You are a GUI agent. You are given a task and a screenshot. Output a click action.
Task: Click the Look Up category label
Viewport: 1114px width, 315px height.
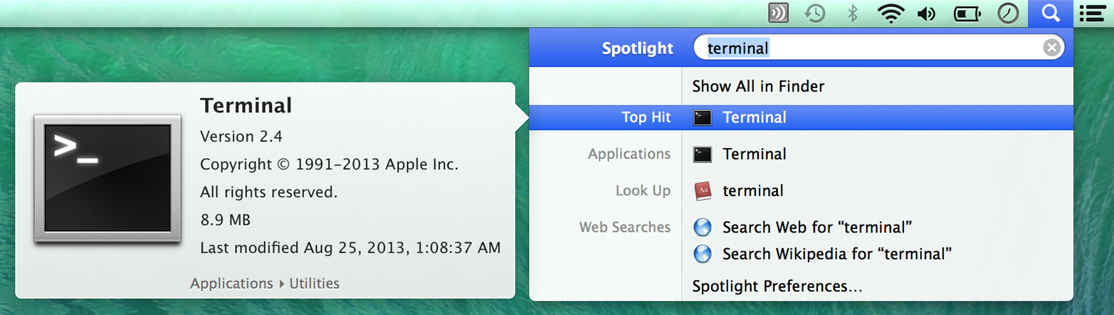click(643, 191)
